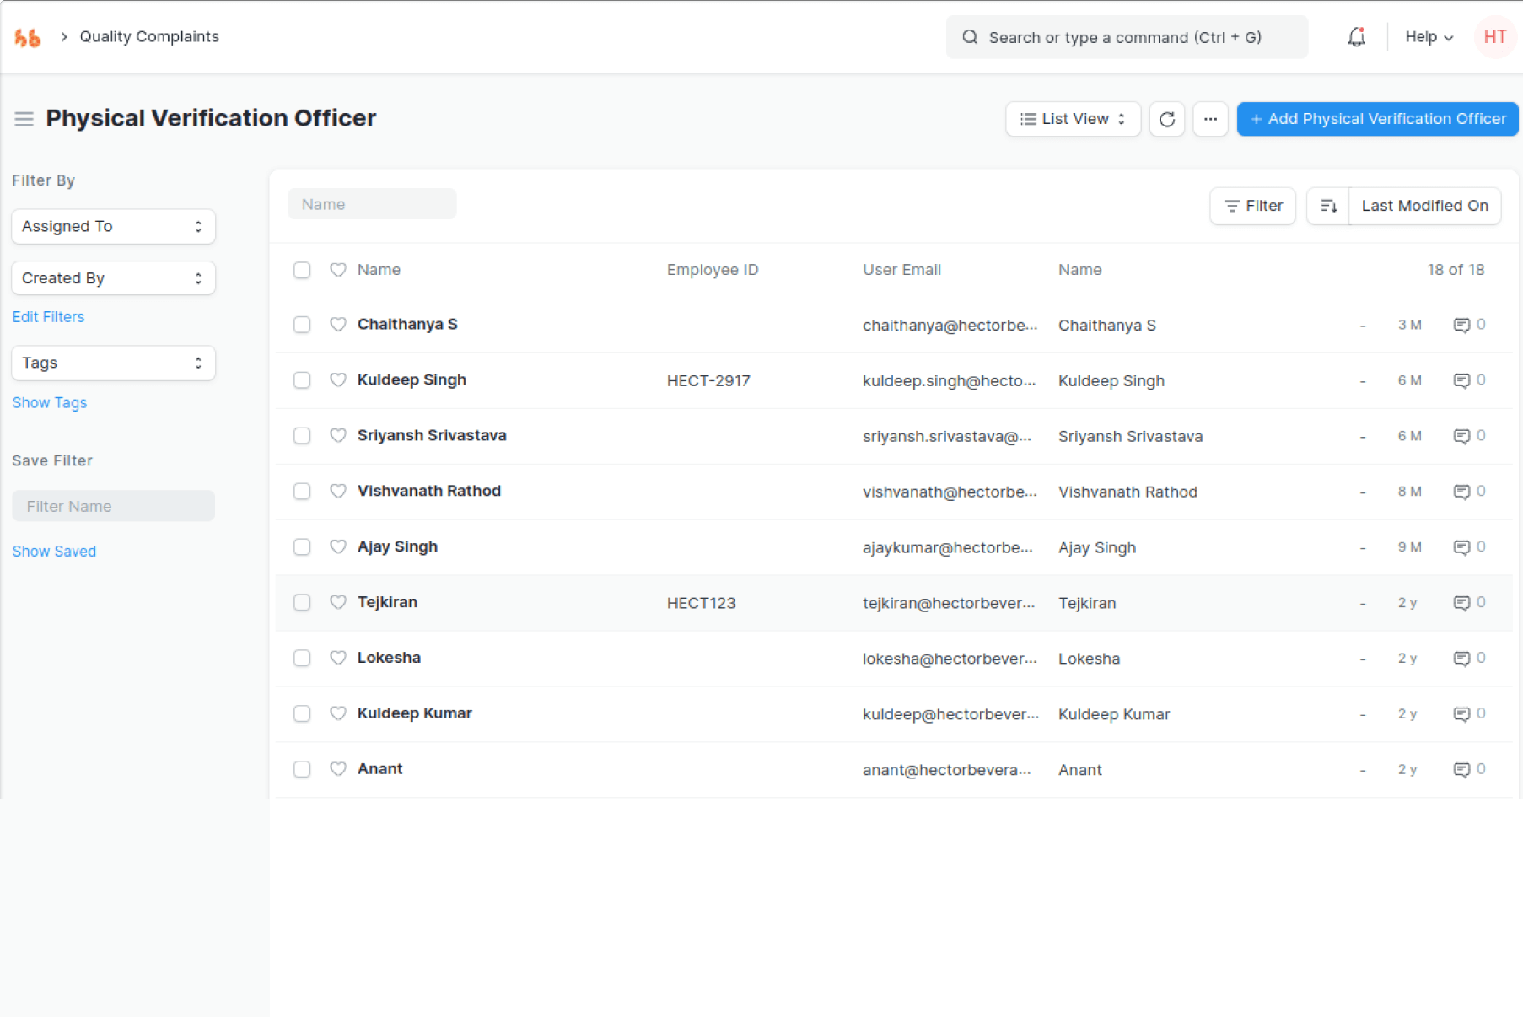Open the three-dot more options menu
1523x1017 pixels.
(1210, 119)
